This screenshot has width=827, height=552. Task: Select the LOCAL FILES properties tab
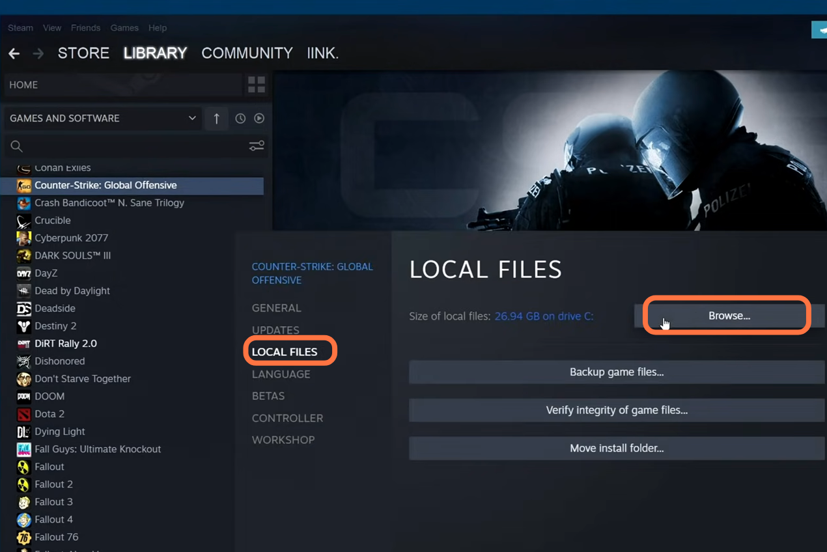(285, 352)
